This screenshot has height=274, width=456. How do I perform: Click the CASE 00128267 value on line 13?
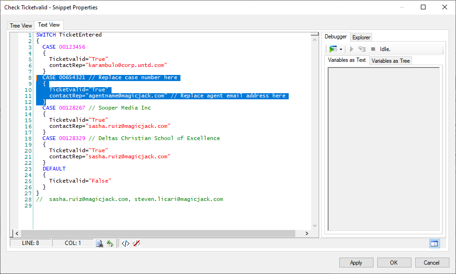(x=72, y=108)
